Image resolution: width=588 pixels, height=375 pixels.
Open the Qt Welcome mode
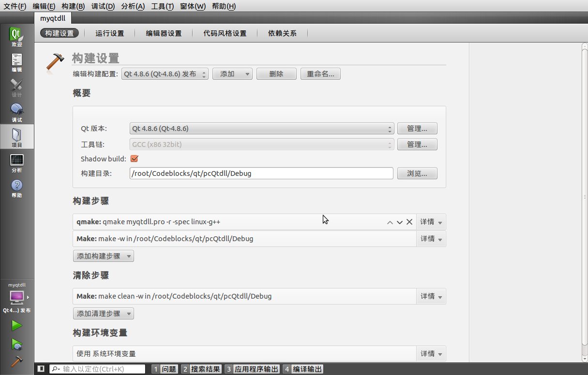pos(17,37)
